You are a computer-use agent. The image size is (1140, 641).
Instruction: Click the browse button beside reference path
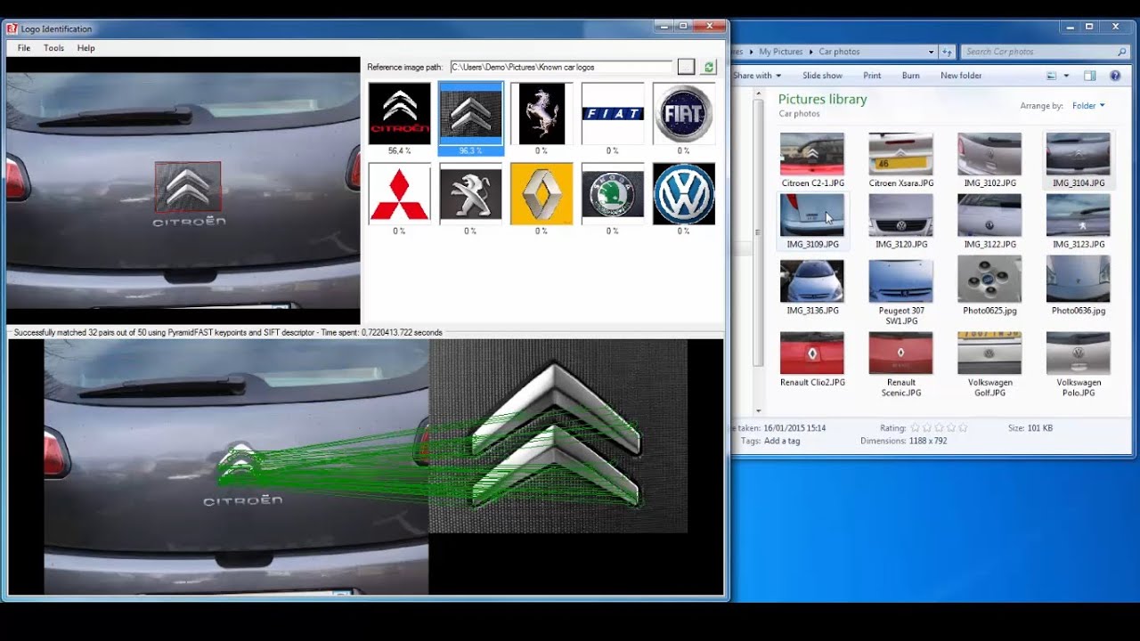point(686,67)
